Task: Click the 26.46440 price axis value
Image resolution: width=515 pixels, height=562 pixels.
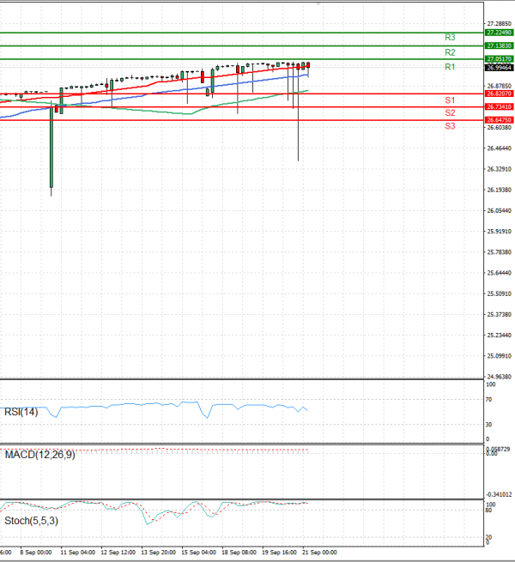Action: click(x=499, y=148)
